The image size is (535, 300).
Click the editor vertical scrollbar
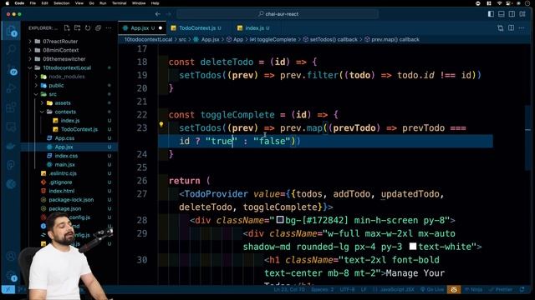(527, 137)
